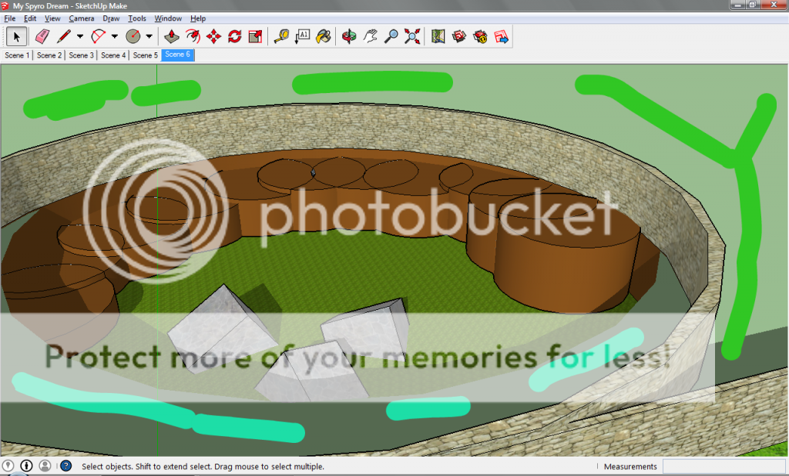Select the Rotate tool
This screenshot has height=476, width=789.
pyautogui.click(x=235, y=36)
